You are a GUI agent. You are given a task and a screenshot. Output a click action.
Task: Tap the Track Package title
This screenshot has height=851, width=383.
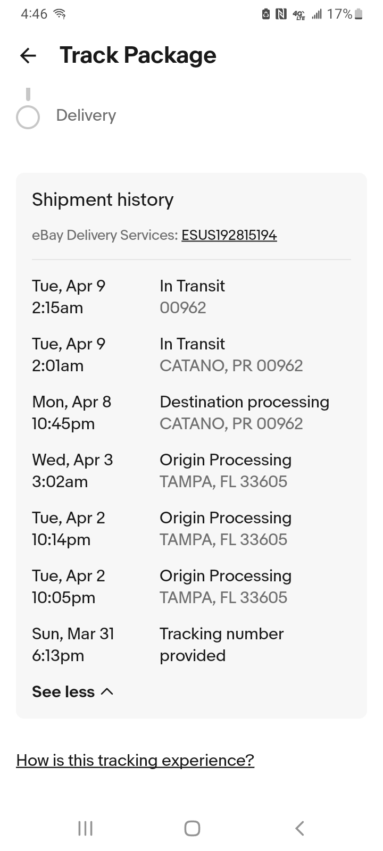click(138, 55)
